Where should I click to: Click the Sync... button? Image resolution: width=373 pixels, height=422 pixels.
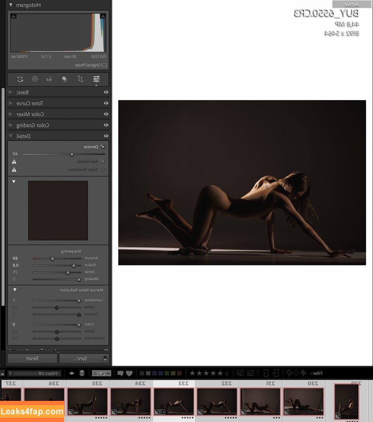pos(80,358)
